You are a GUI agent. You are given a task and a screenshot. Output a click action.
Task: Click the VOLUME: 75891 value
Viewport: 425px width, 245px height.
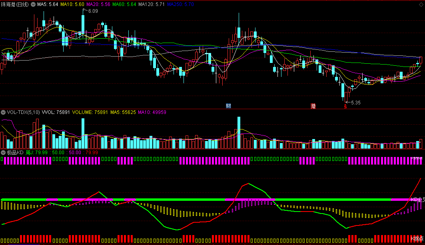(x=90, y=112)
